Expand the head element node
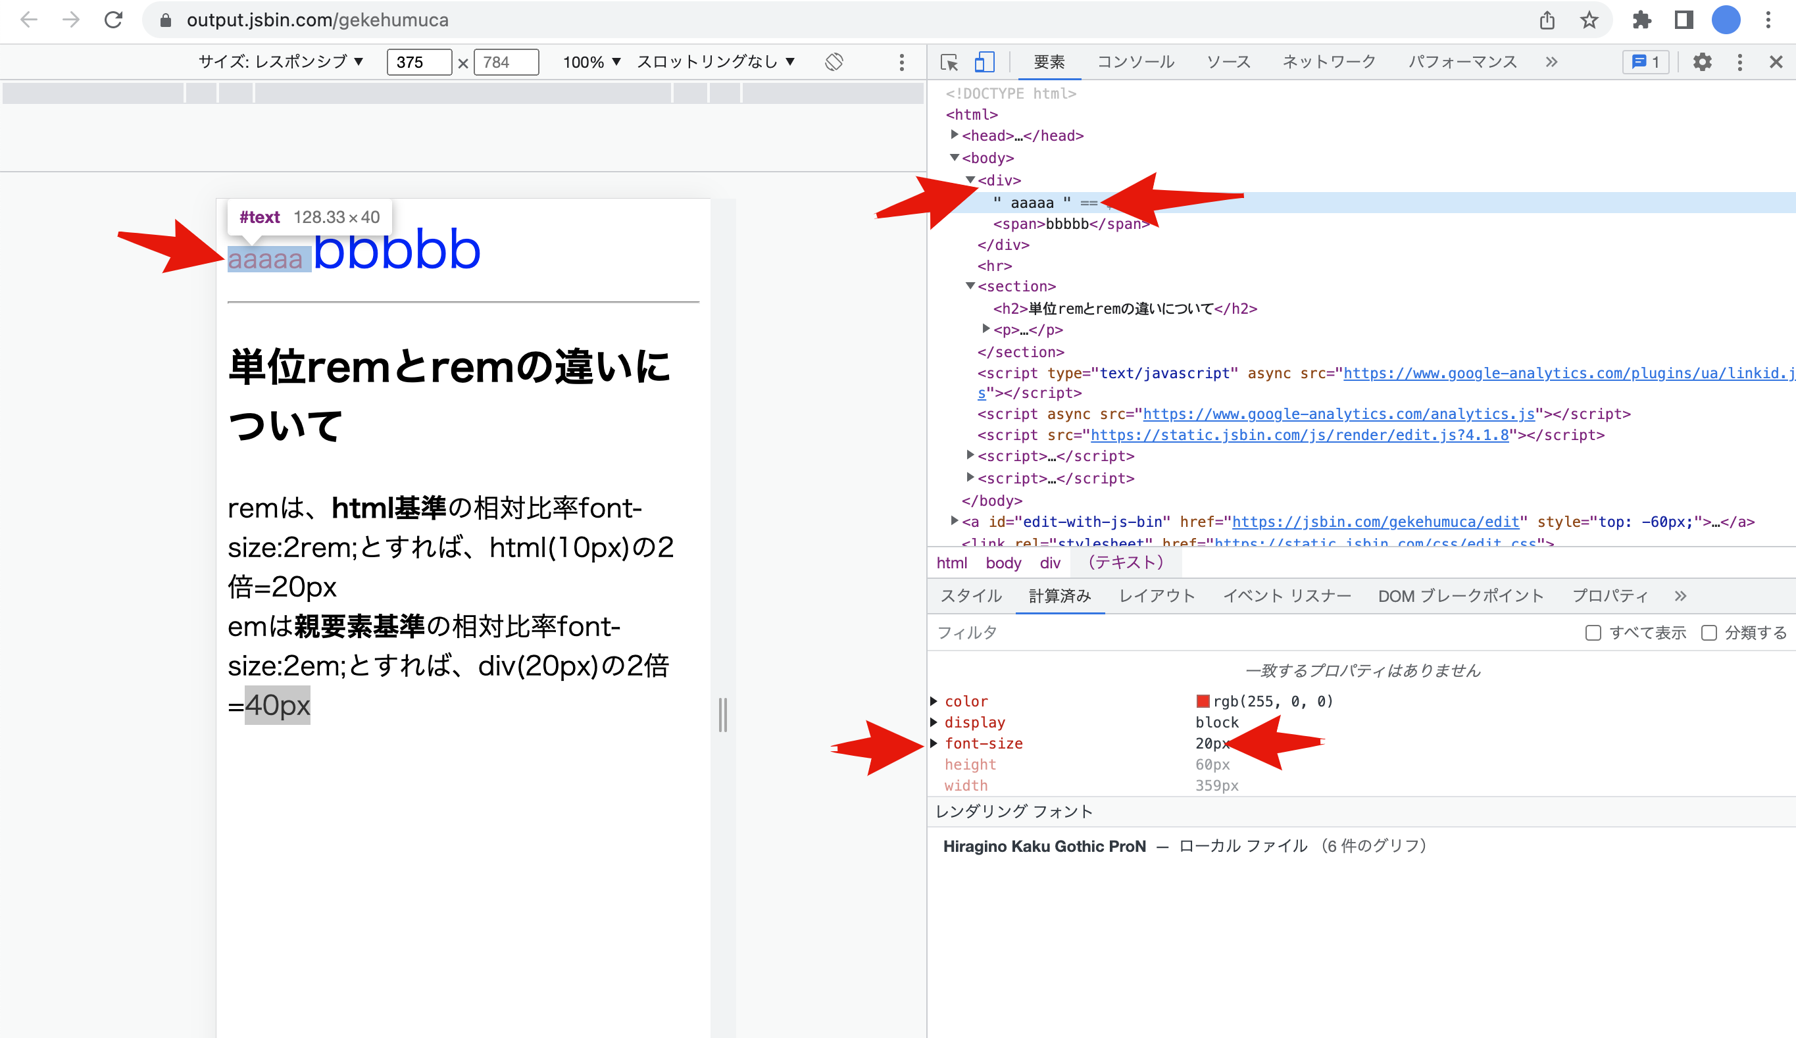 [955, 135]
